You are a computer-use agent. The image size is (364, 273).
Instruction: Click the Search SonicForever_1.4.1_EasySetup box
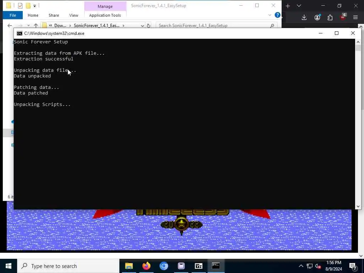216,26
